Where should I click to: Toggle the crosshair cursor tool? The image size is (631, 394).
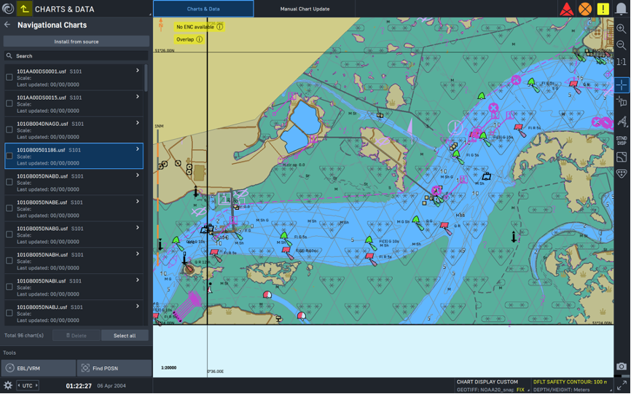coord(622,85)
